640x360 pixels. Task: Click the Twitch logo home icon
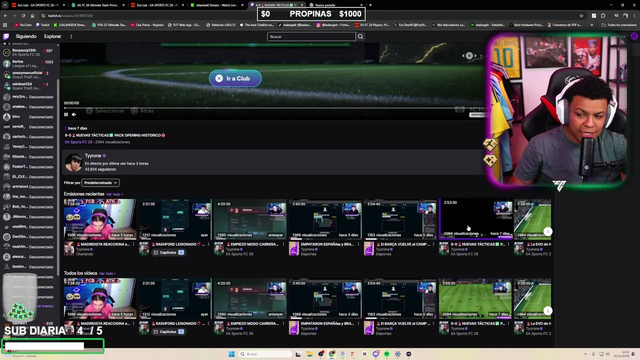(x=6, y=36)
